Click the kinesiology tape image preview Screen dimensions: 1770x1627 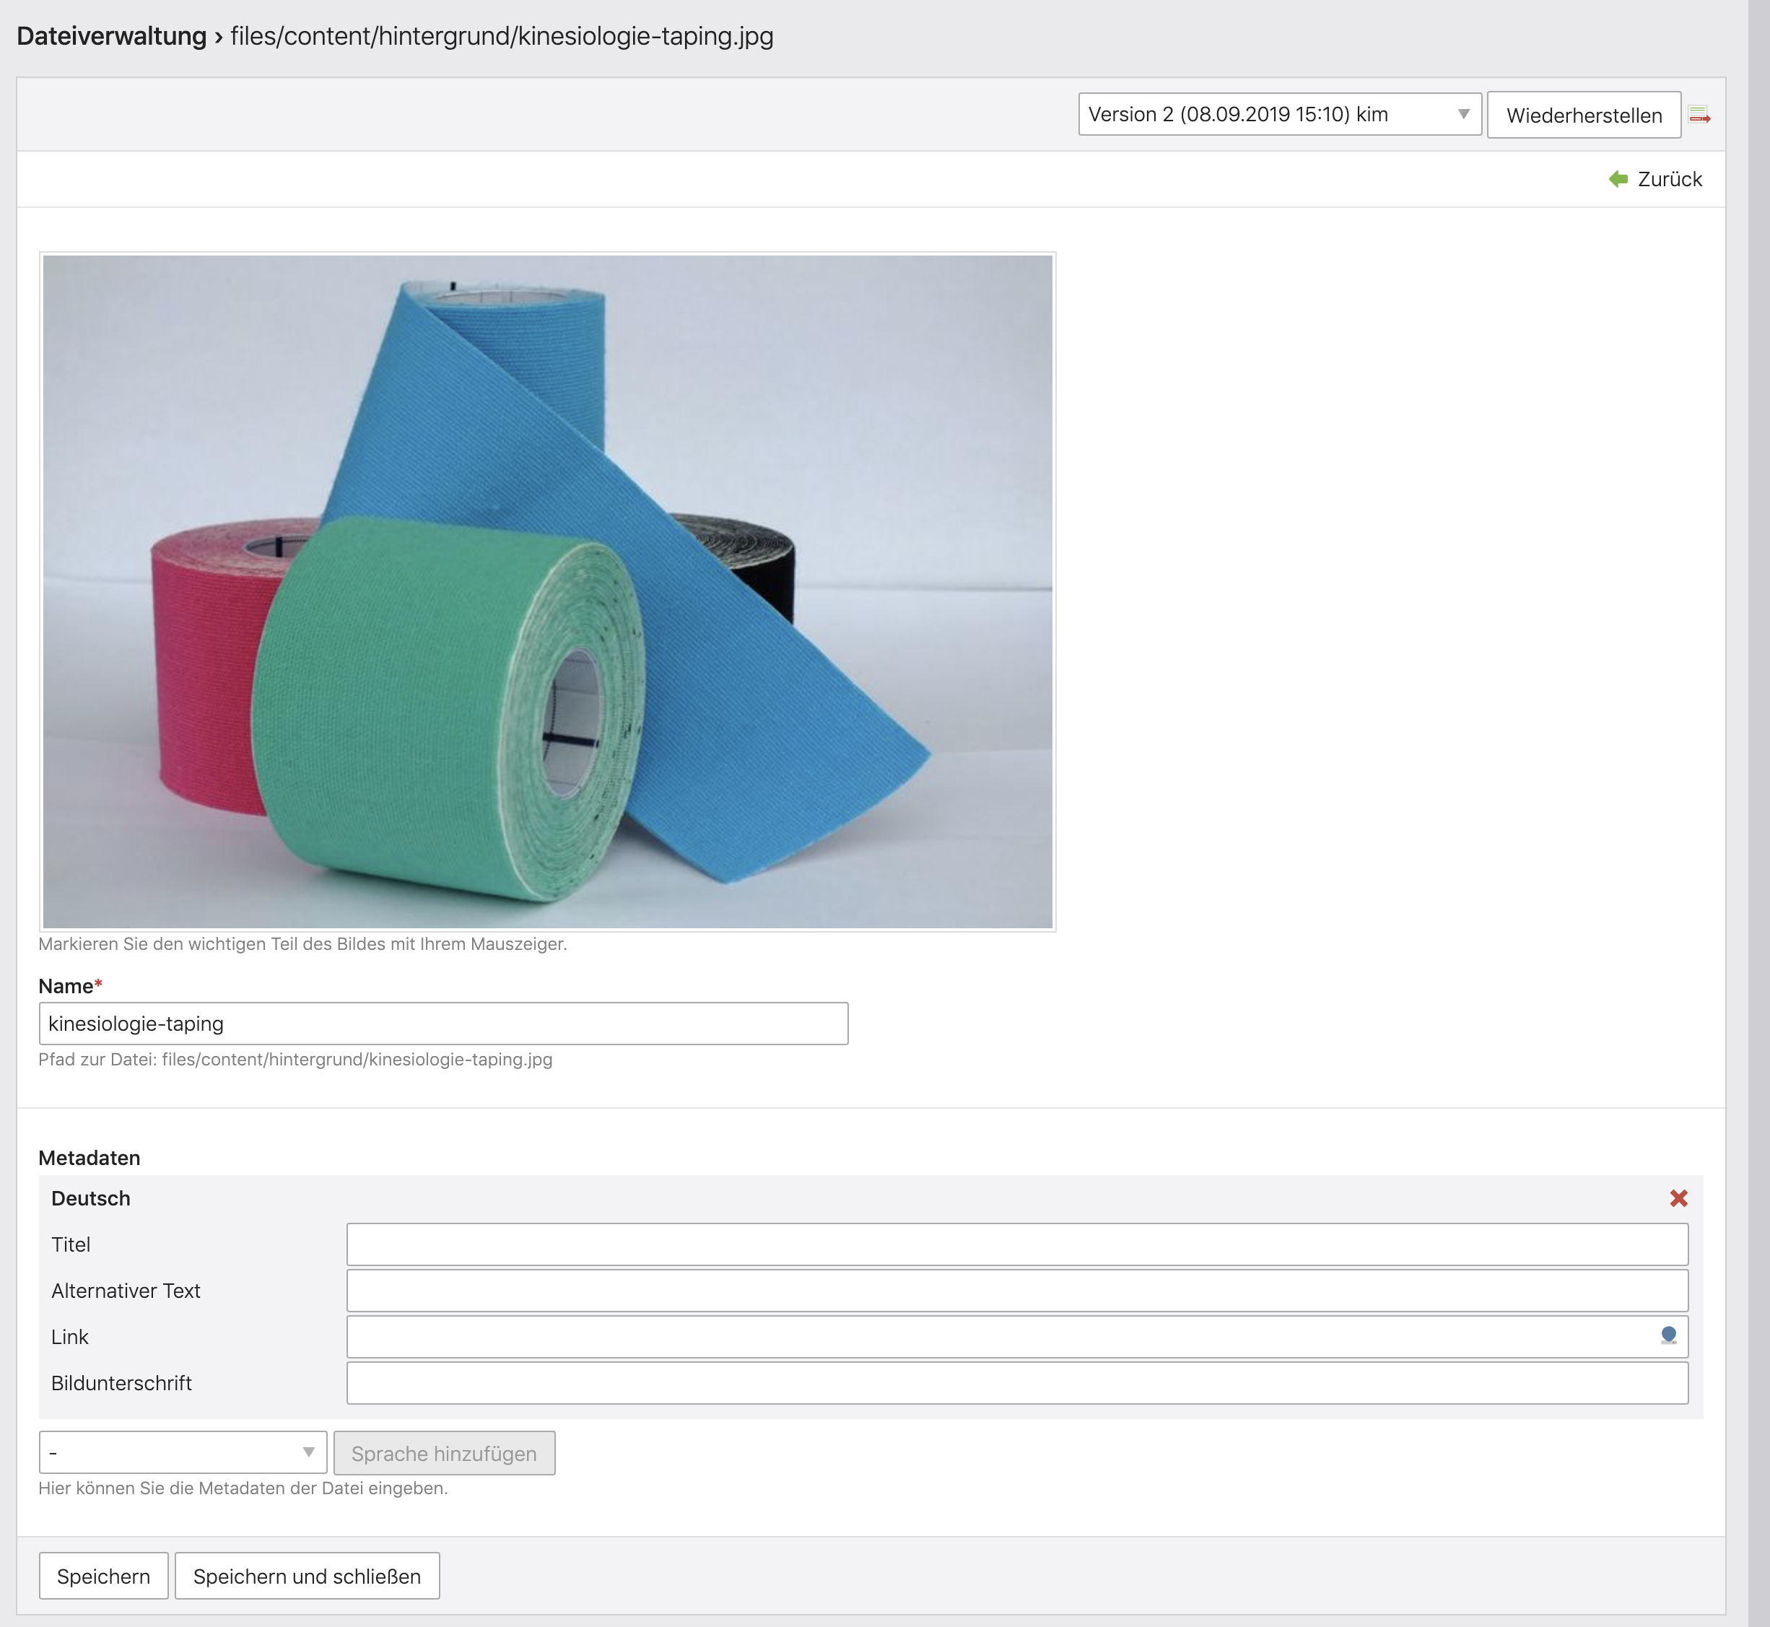(547, 592)
